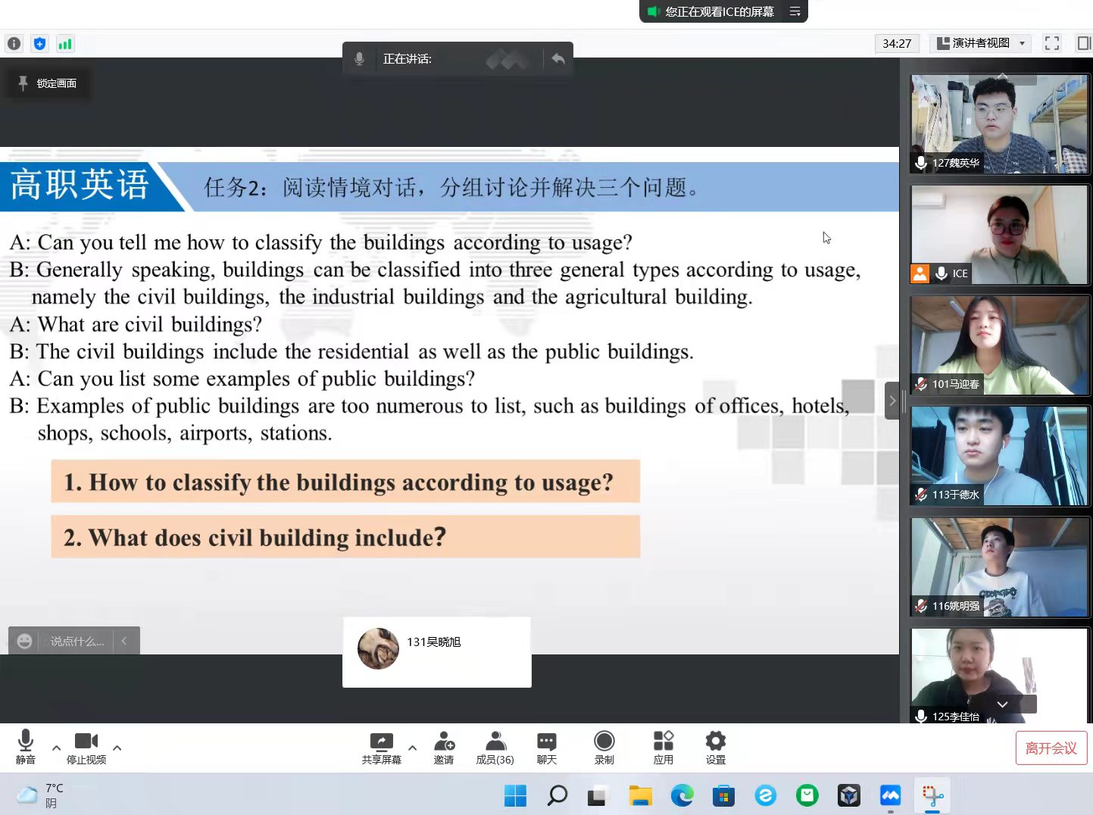Screen dimensions: 1093x815
Task: Click Leave Meeting (离开会议) button
Action: (x=1051, y=748)
